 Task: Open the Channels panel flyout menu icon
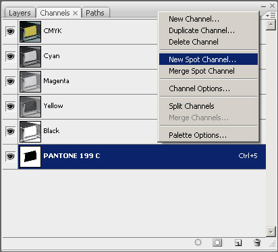[x=271, y=16]
